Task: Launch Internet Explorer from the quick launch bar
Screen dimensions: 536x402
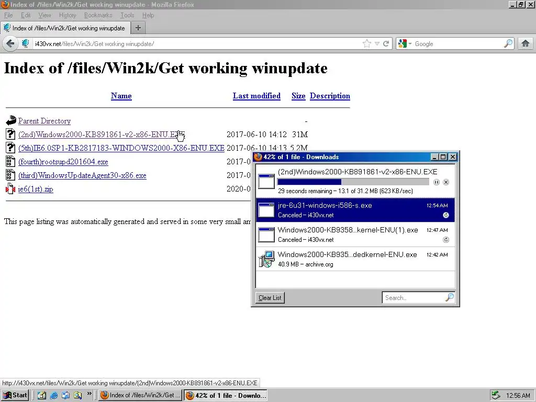Action: [x=54, y=395]
